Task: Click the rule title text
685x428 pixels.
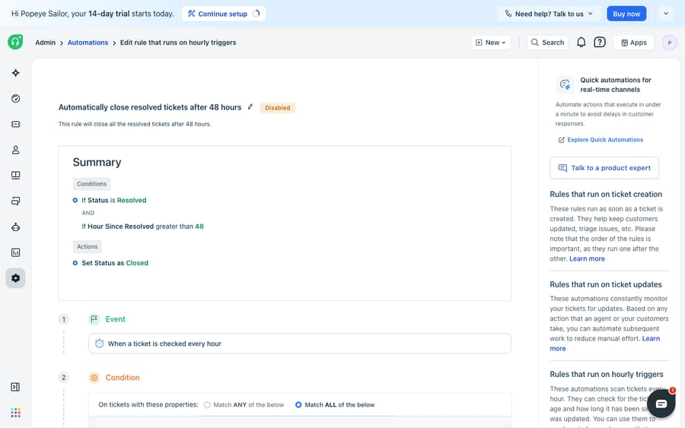Action: (x=150, y=107)
